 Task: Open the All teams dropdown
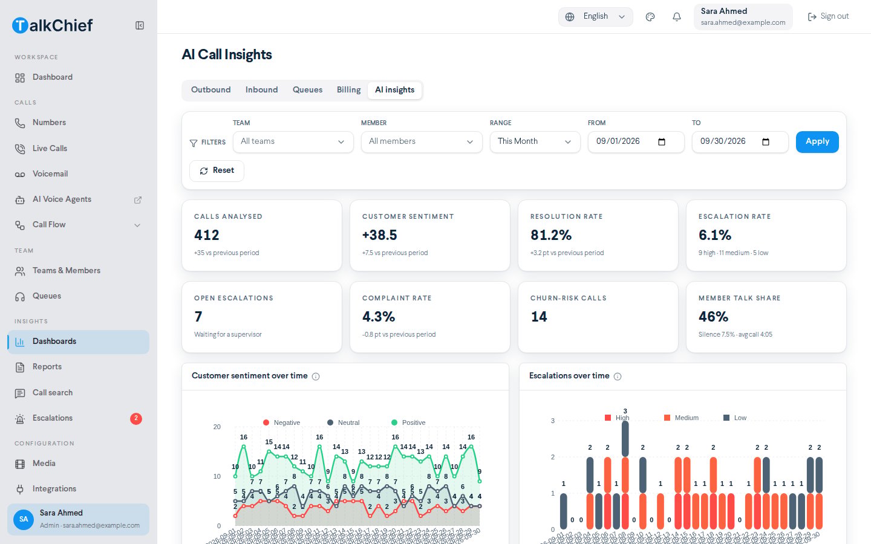coord(293,142)
